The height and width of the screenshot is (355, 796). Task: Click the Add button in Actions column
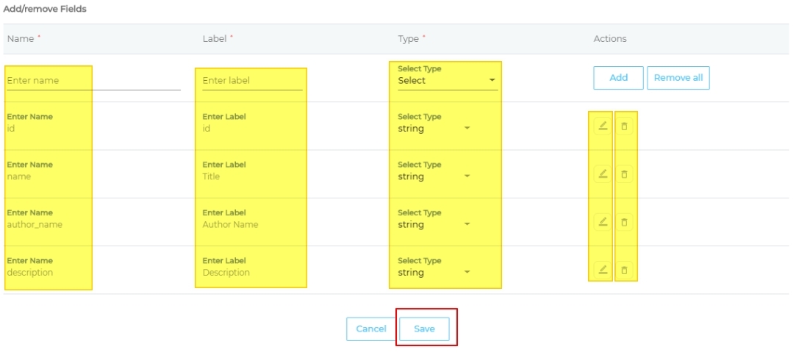618,78
